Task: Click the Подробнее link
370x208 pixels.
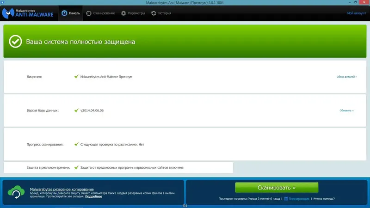Action: click(x=94, y=196)
